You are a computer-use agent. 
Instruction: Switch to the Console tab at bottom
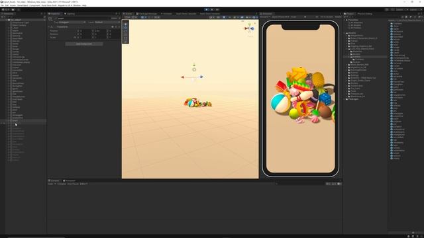tap(54, 180)
